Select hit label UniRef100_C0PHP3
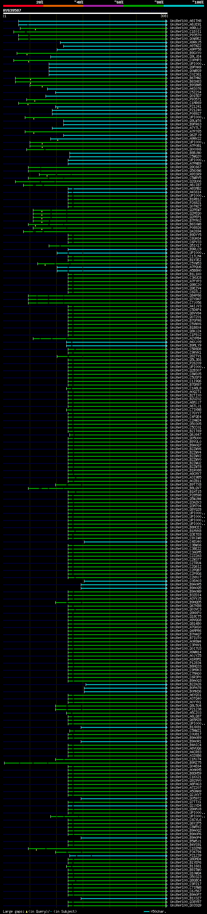 pyautogui.click(x=186, y=60)
